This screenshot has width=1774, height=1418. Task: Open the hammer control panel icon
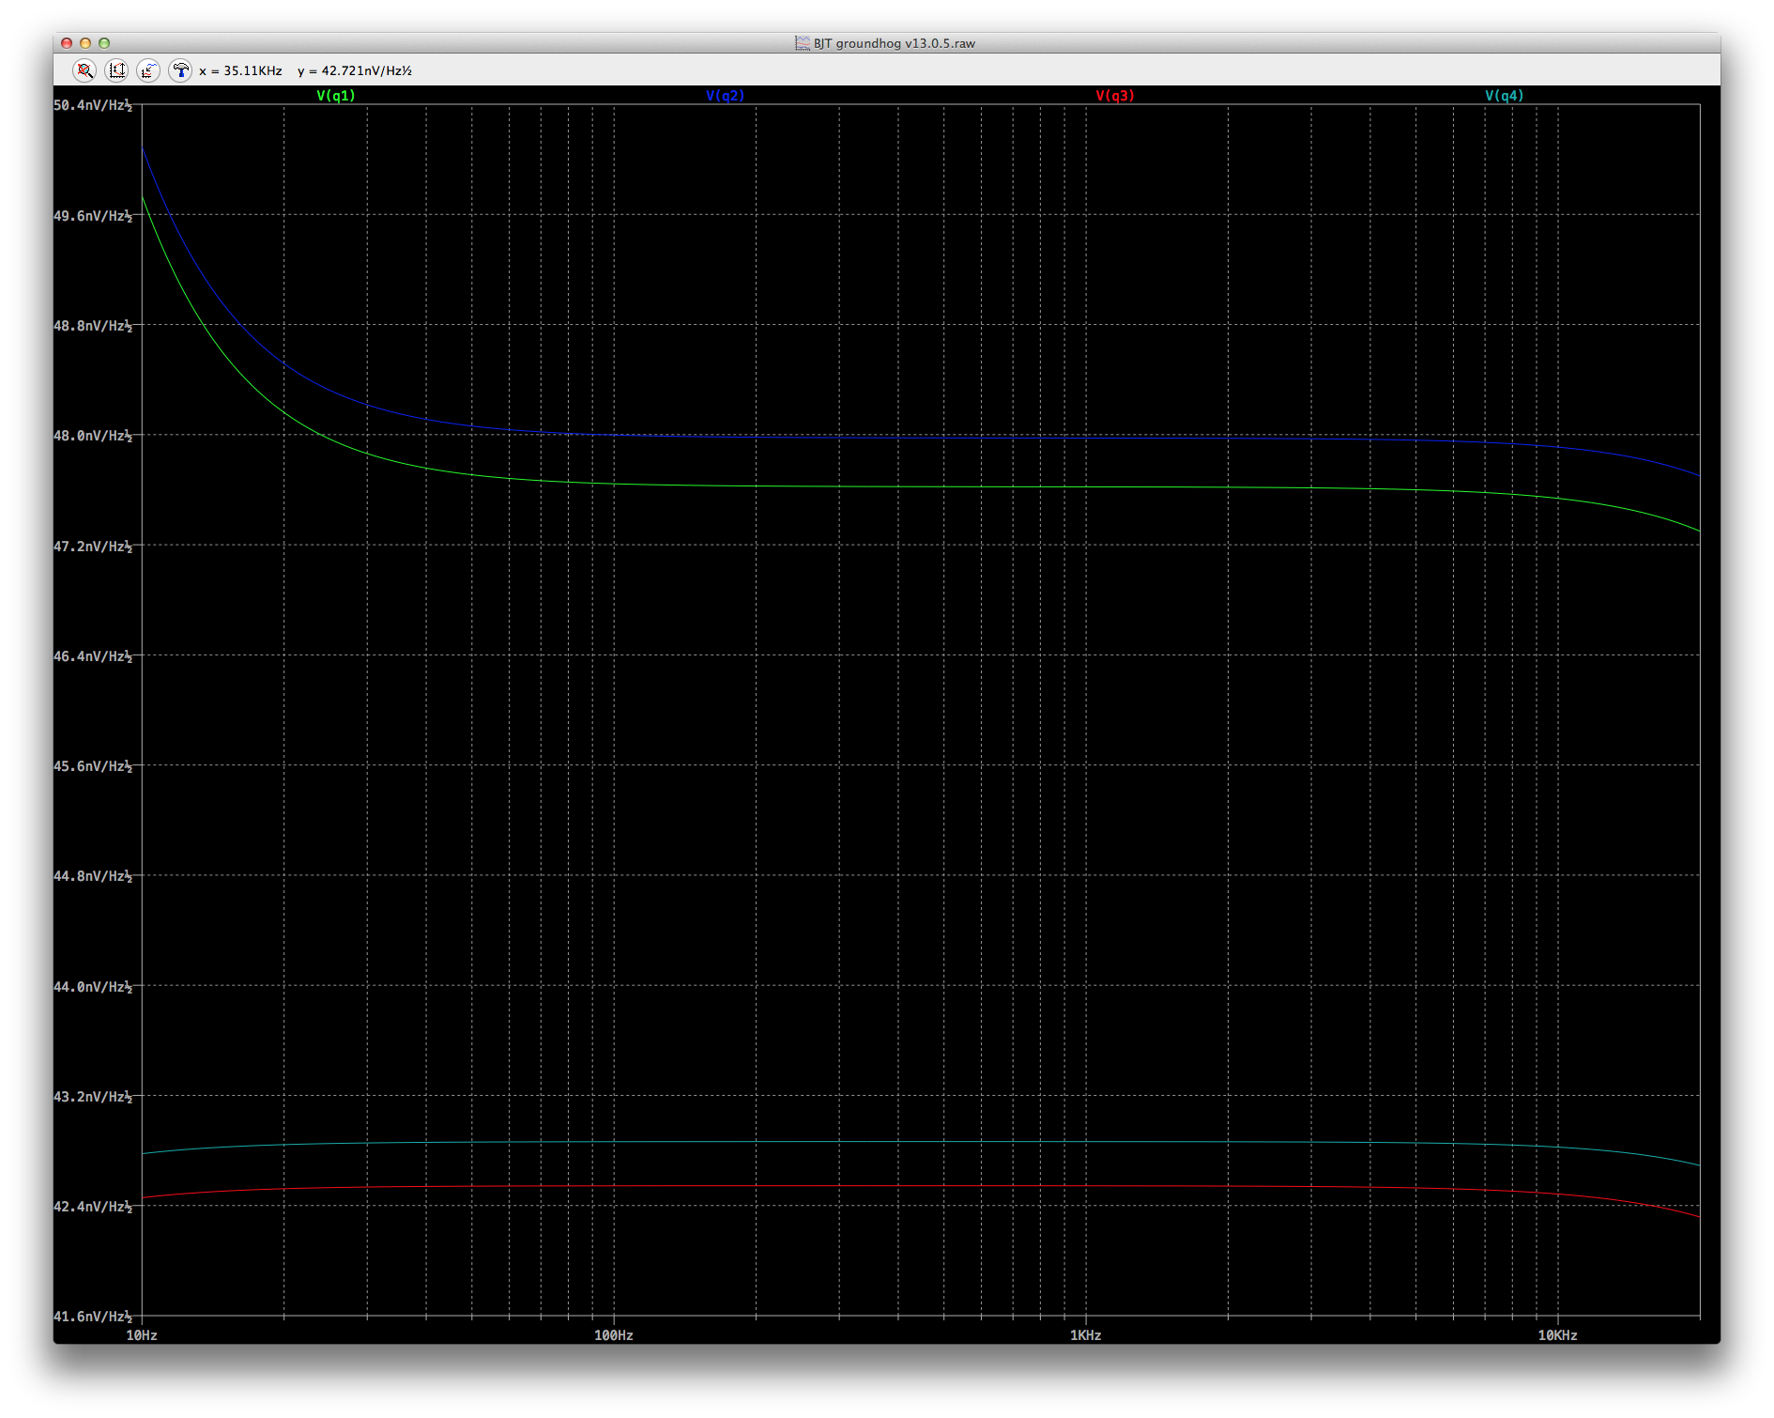pos(180,70)
